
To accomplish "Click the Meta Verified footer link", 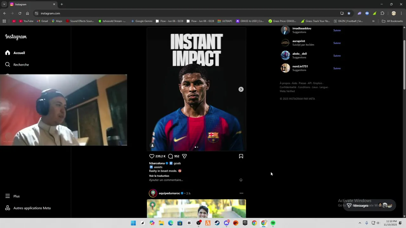I will [x=287, y=91].
